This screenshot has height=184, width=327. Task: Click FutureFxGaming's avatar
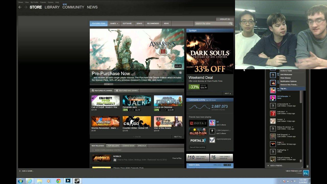tap(273, 159)
